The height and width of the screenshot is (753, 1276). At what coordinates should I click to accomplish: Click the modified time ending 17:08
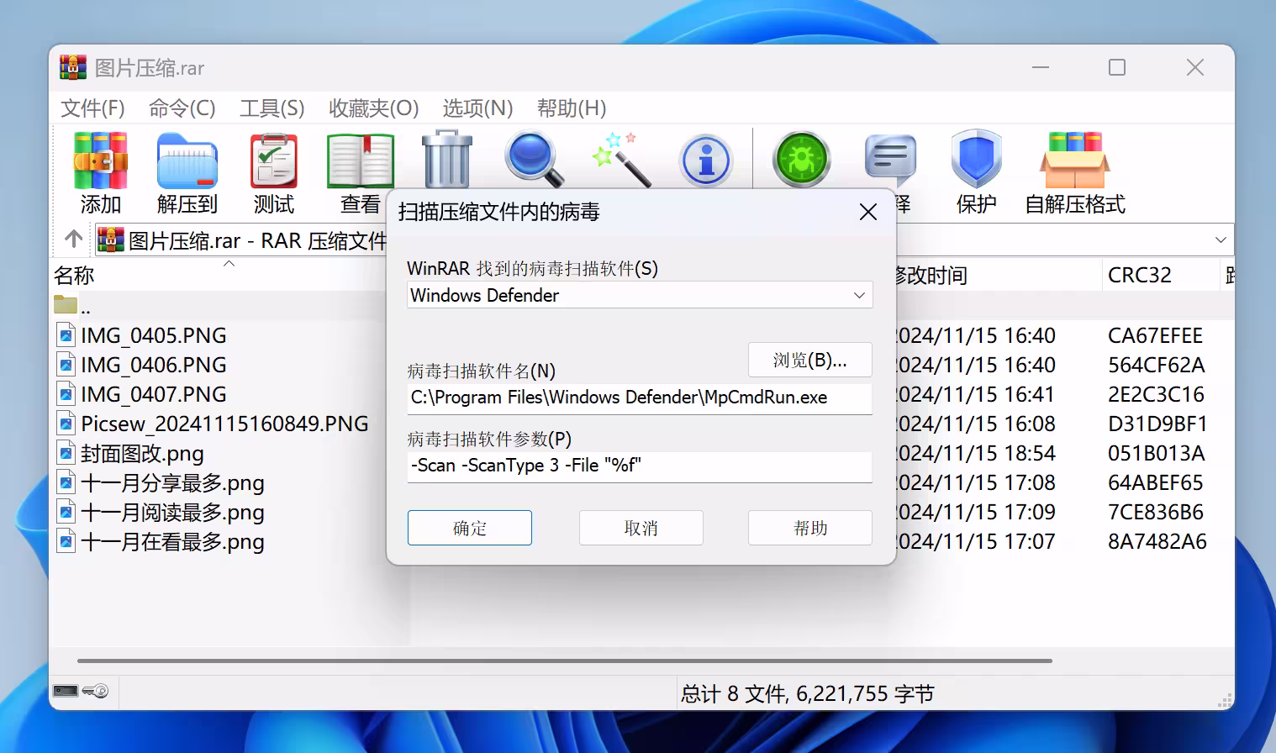coord(976,482)
